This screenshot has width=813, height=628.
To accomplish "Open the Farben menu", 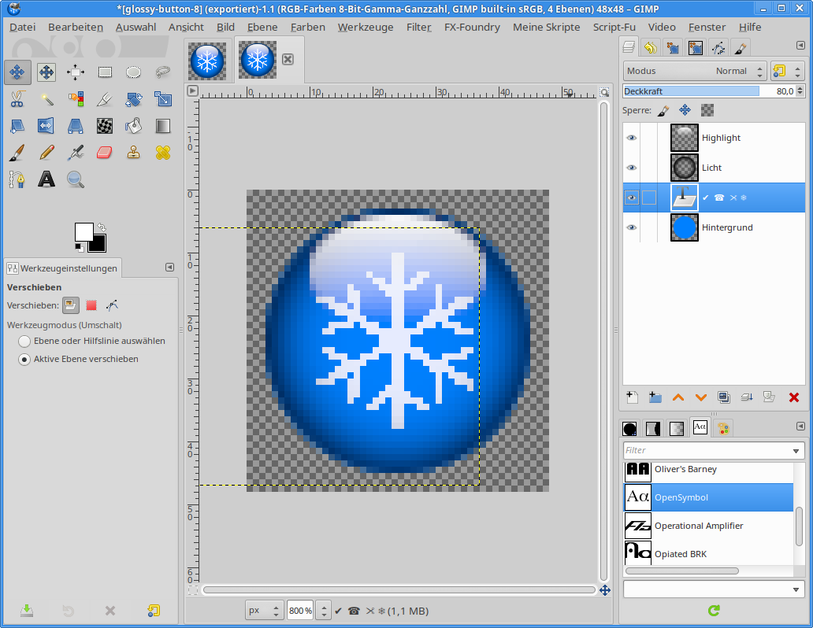I will [x=307, y=27].
